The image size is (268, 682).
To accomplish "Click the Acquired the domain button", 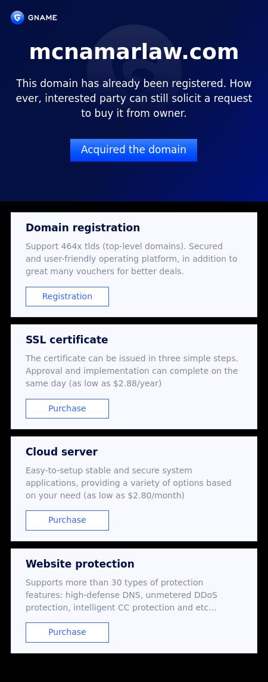I will [134, 150].
